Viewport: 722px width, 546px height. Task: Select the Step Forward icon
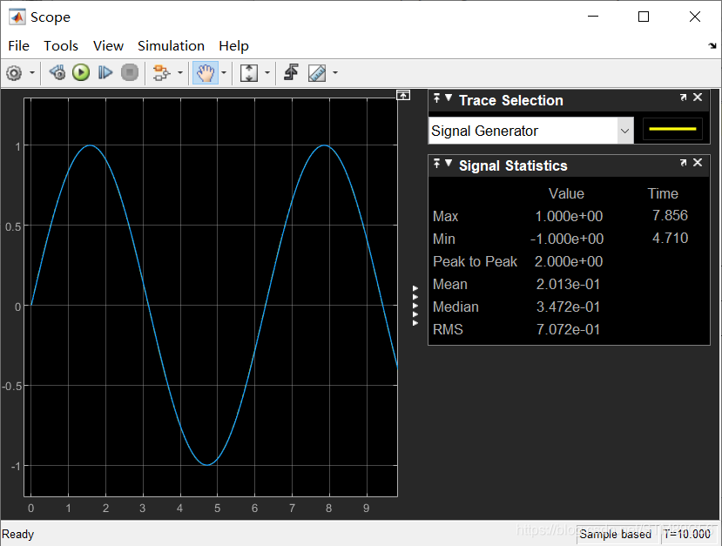click(105, 72)
